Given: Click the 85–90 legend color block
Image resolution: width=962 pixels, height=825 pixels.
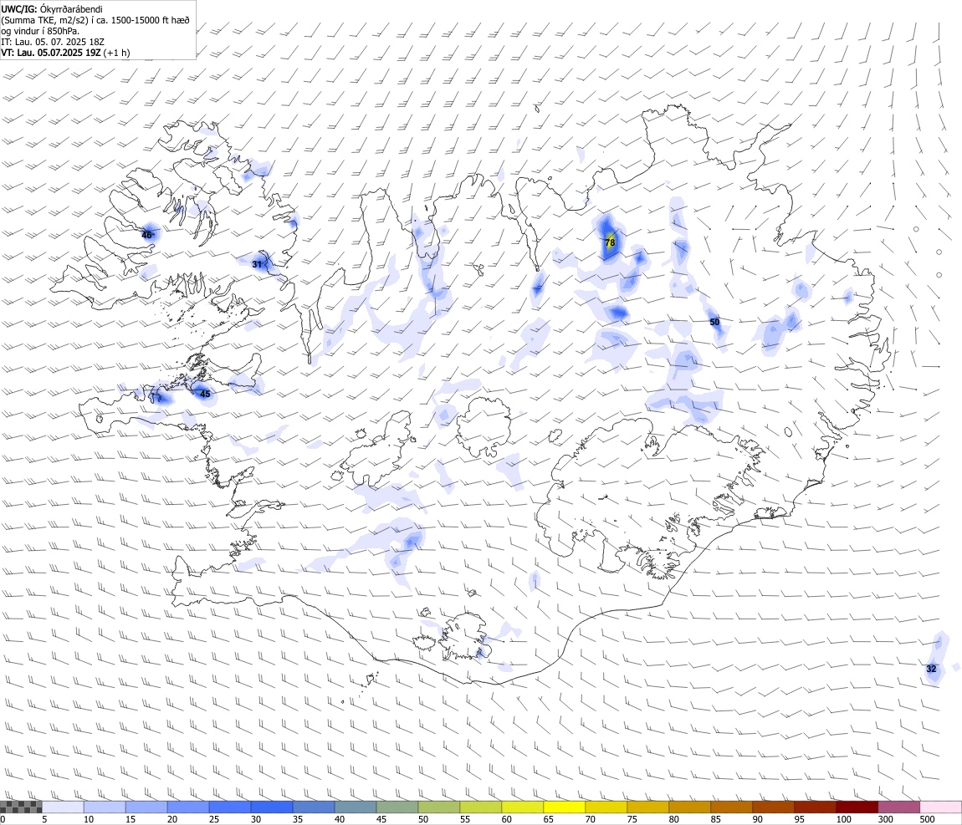Looking at the screenshot, I should click(x=731, y=807).
